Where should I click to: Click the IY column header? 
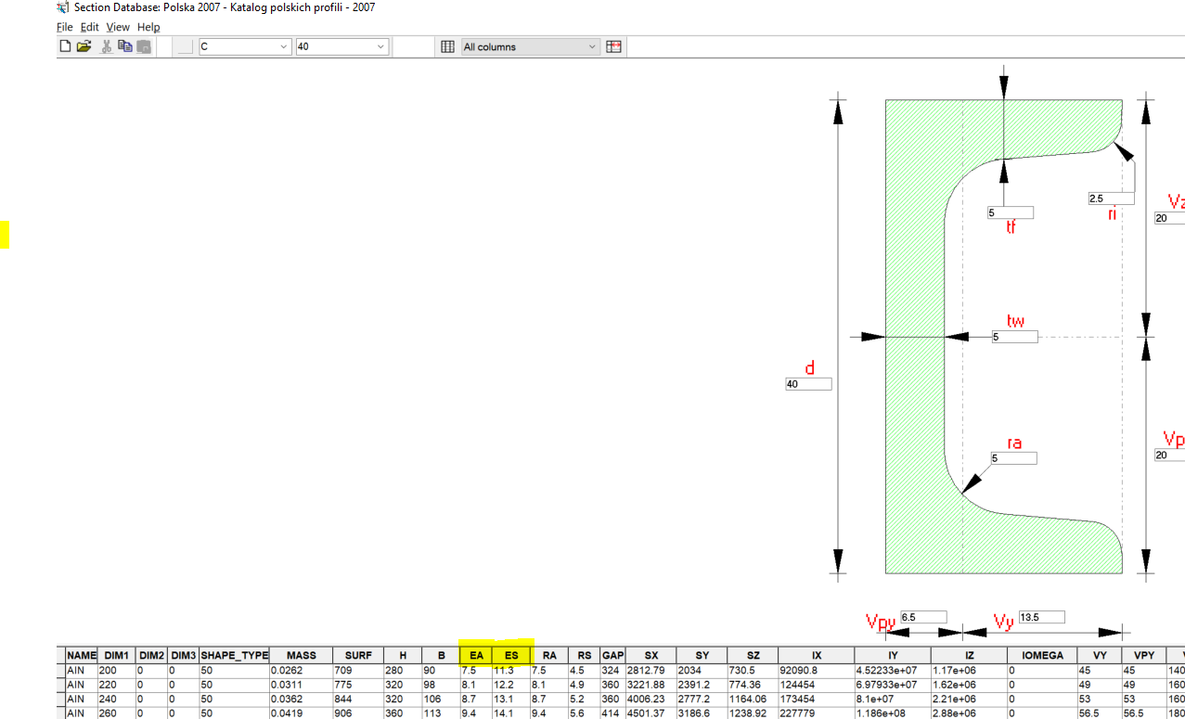pos(892,655)
